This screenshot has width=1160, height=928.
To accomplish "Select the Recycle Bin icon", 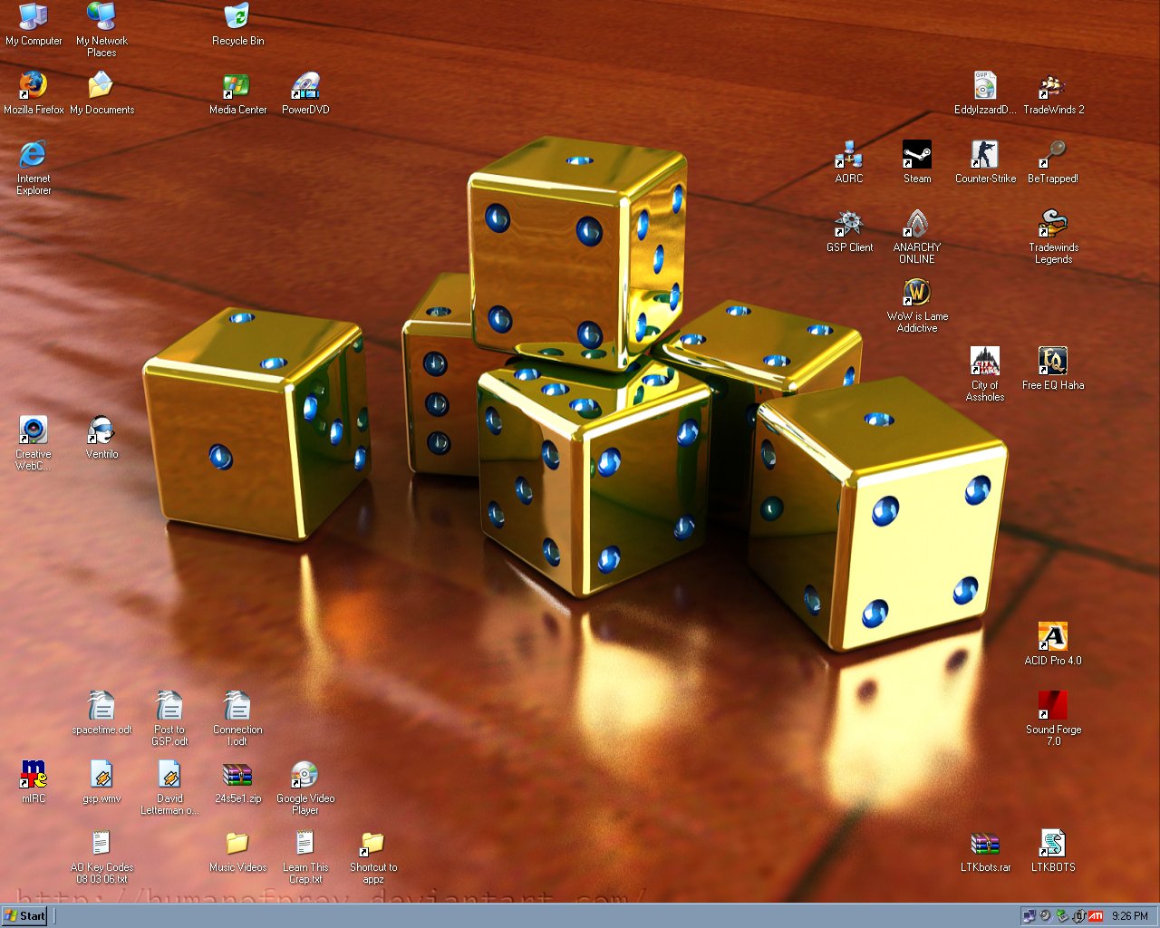I will [x=237, y=17].
